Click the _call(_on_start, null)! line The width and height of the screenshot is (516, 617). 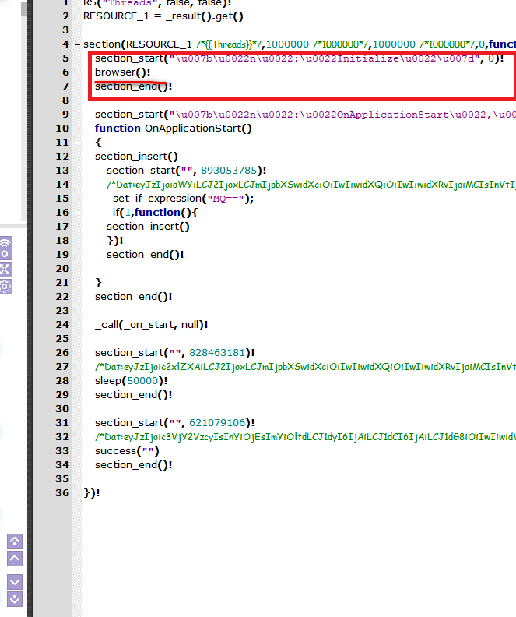pyautogui.click(x=151, y=325)
